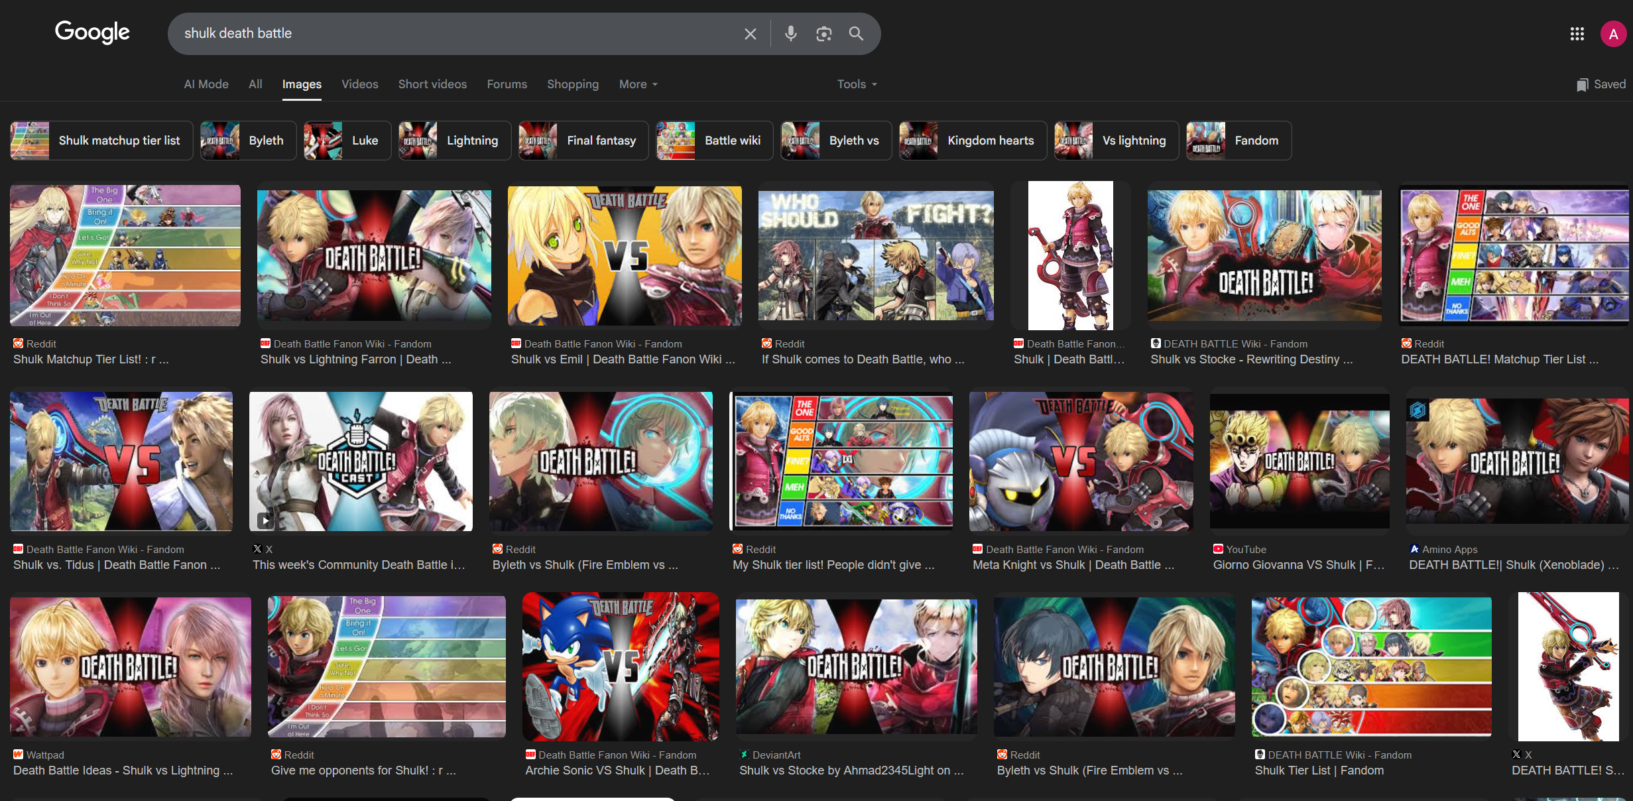
Task: Open the Shulk Tier List Fandom thumbnail
Action: tap(1371, 667)
